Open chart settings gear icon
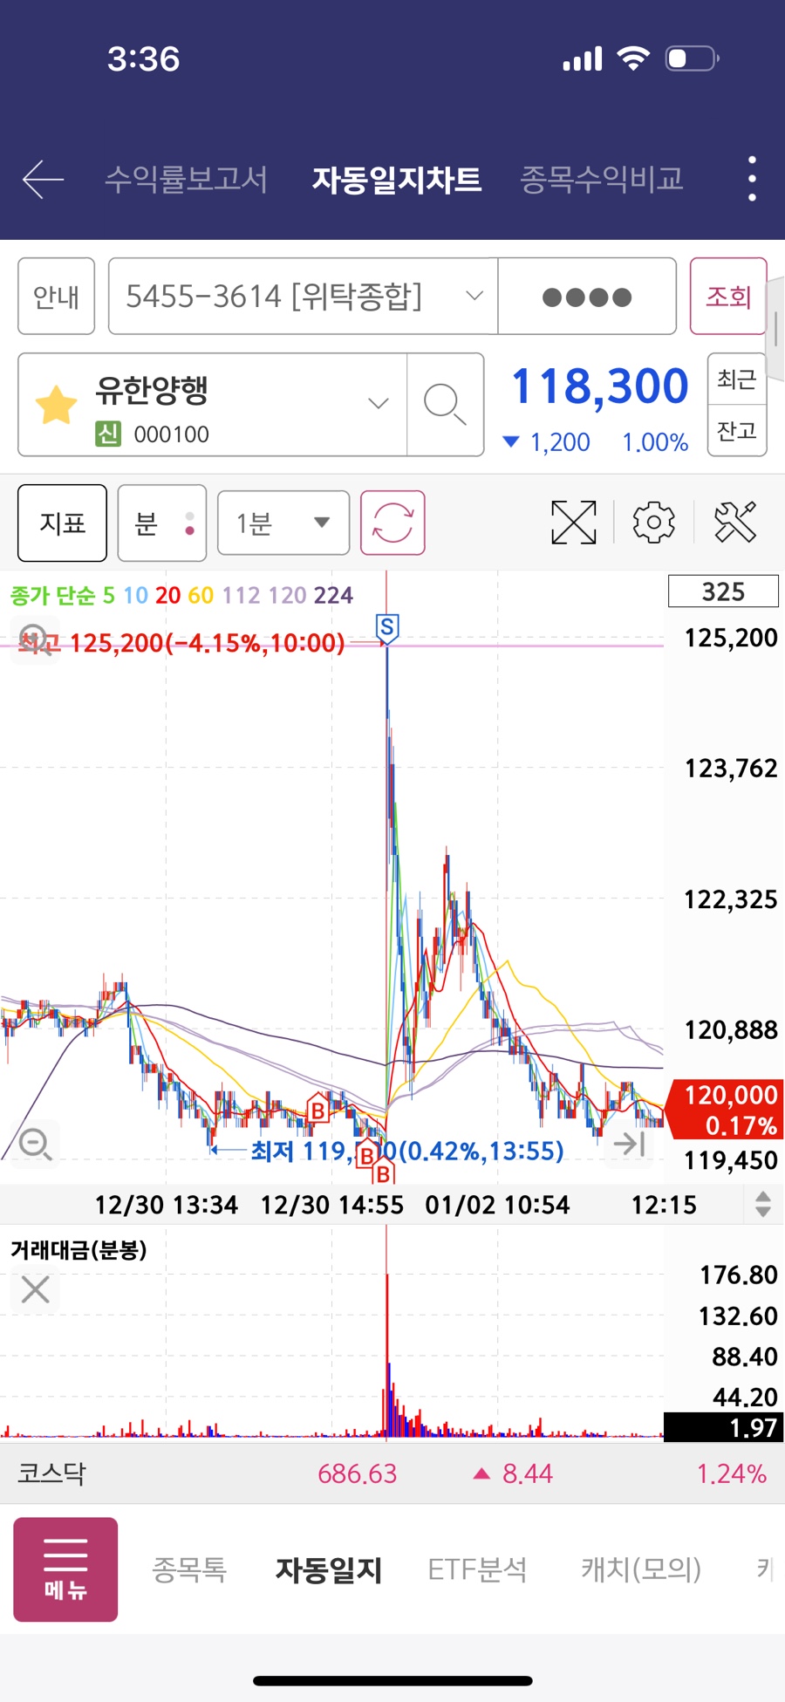This screenshot has width=785, height=1702. coord(653,523)
